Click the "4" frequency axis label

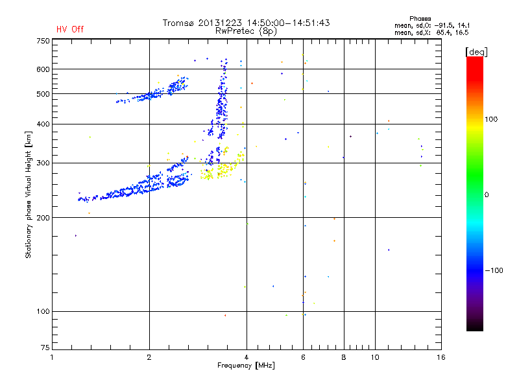[x=247, y=357]
